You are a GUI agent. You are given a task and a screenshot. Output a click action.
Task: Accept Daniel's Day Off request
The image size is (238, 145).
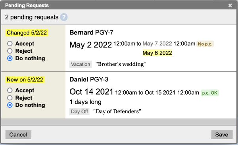10,90
